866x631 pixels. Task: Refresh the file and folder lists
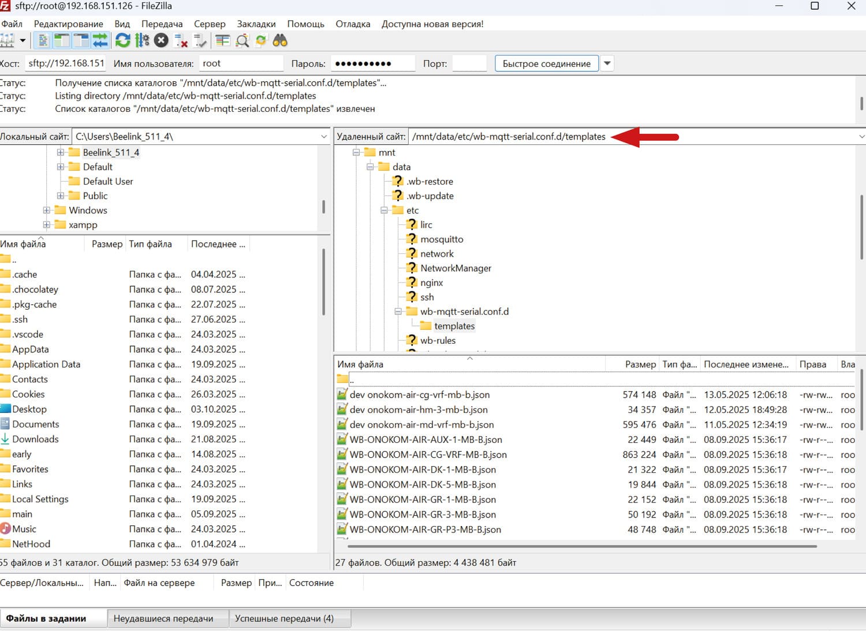(x=122, y=40)
